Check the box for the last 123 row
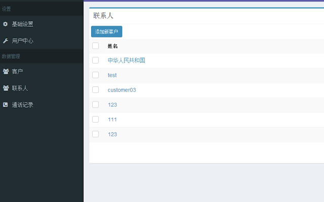The width and height of the screenshot is (324, 202). [96, 134]
